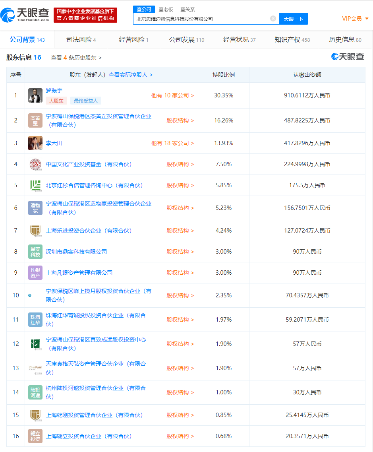373x452 pixels.
Task: Click the 陆投河遨 green logo in row 14
Action: click(x=35, y=392)
